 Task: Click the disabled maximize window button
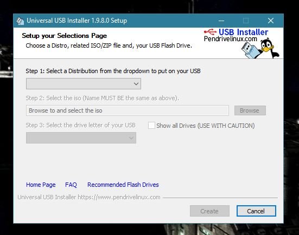point(246,21)
